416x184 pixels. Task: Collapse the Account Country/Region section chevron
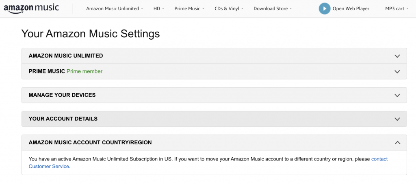(x=397, y=142)
